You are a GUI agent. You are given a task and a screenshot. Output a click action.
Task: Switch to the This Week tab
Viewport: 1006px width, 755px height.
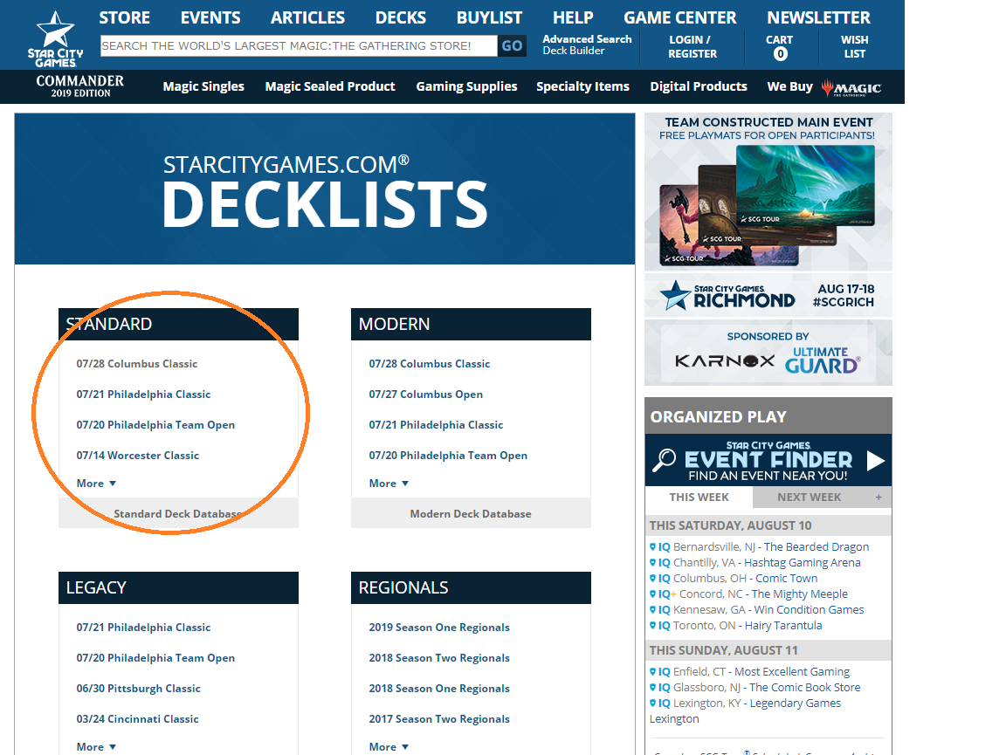699,498
